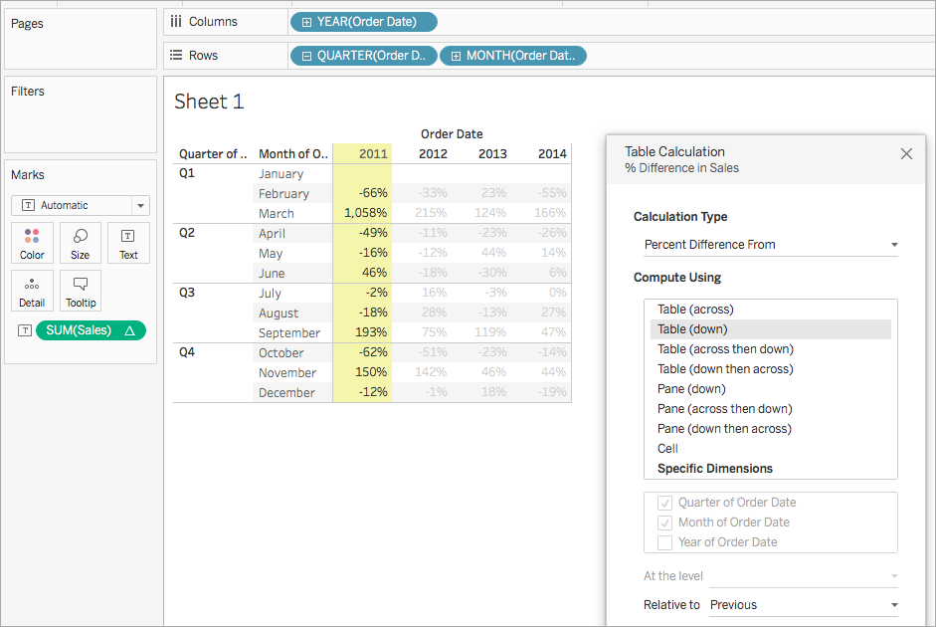Close the Table Calculation dialog
936x627 pixels.
click(906, 154)
